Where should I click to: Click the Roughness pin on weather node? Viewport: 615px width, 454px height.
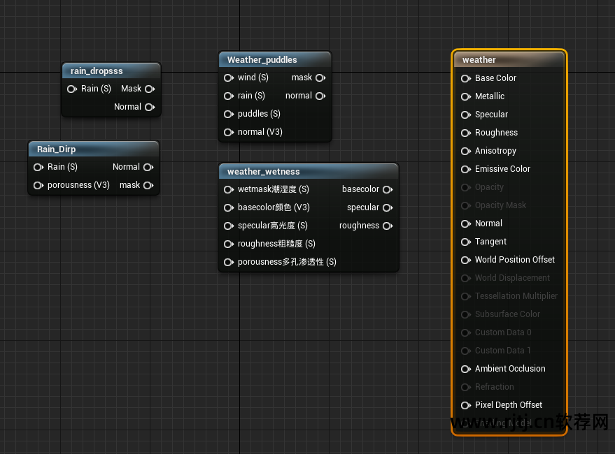(465, 133)
